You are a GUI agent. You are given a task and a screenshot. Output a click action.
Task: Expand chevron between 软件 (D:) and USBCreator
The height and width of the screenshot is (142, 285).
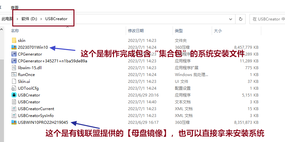coord(41,19)
